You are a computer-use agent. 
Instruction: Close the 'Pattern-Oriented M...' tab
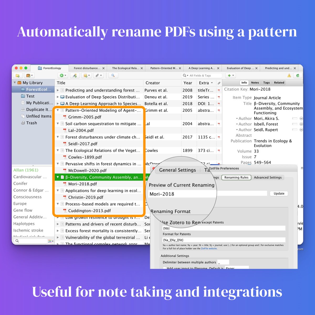coord(180,68)
